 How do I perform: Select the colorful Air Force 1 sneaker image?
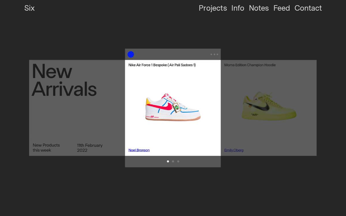[173, 107]
